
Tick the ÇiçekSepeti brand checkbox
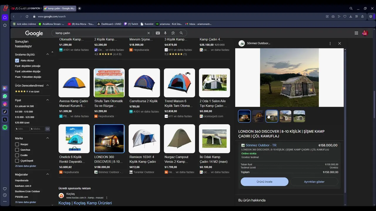pos(17,161)
